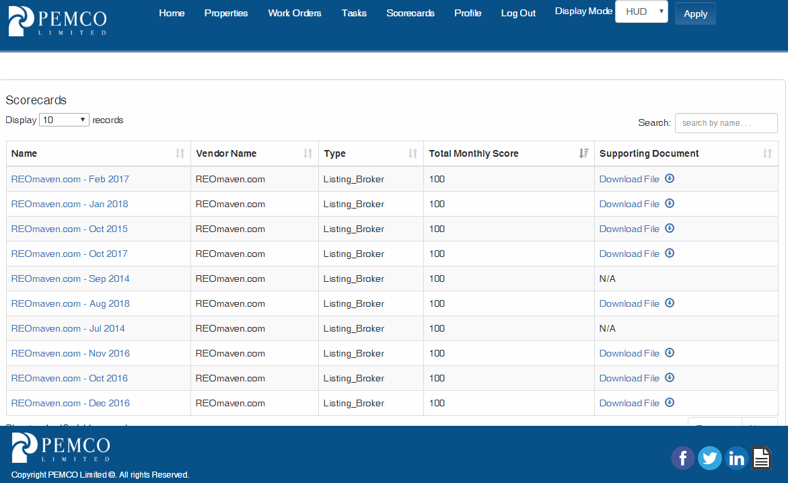788x483 pixels.
Task: Click the download icon on the Dec 2016 row
Action: (x=669, y=402)
